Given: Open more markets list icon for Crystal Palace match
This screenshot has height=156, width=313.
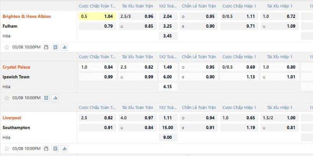Looking at the screenshot, I should tap(46, 98).
